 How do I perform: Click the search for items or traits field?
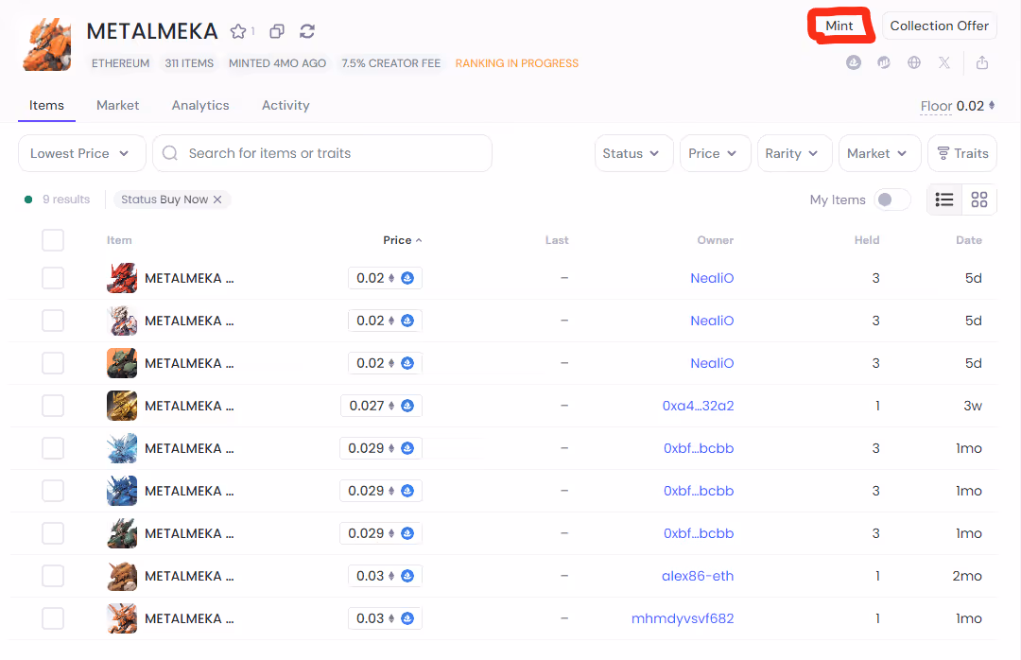pos(321,153)
